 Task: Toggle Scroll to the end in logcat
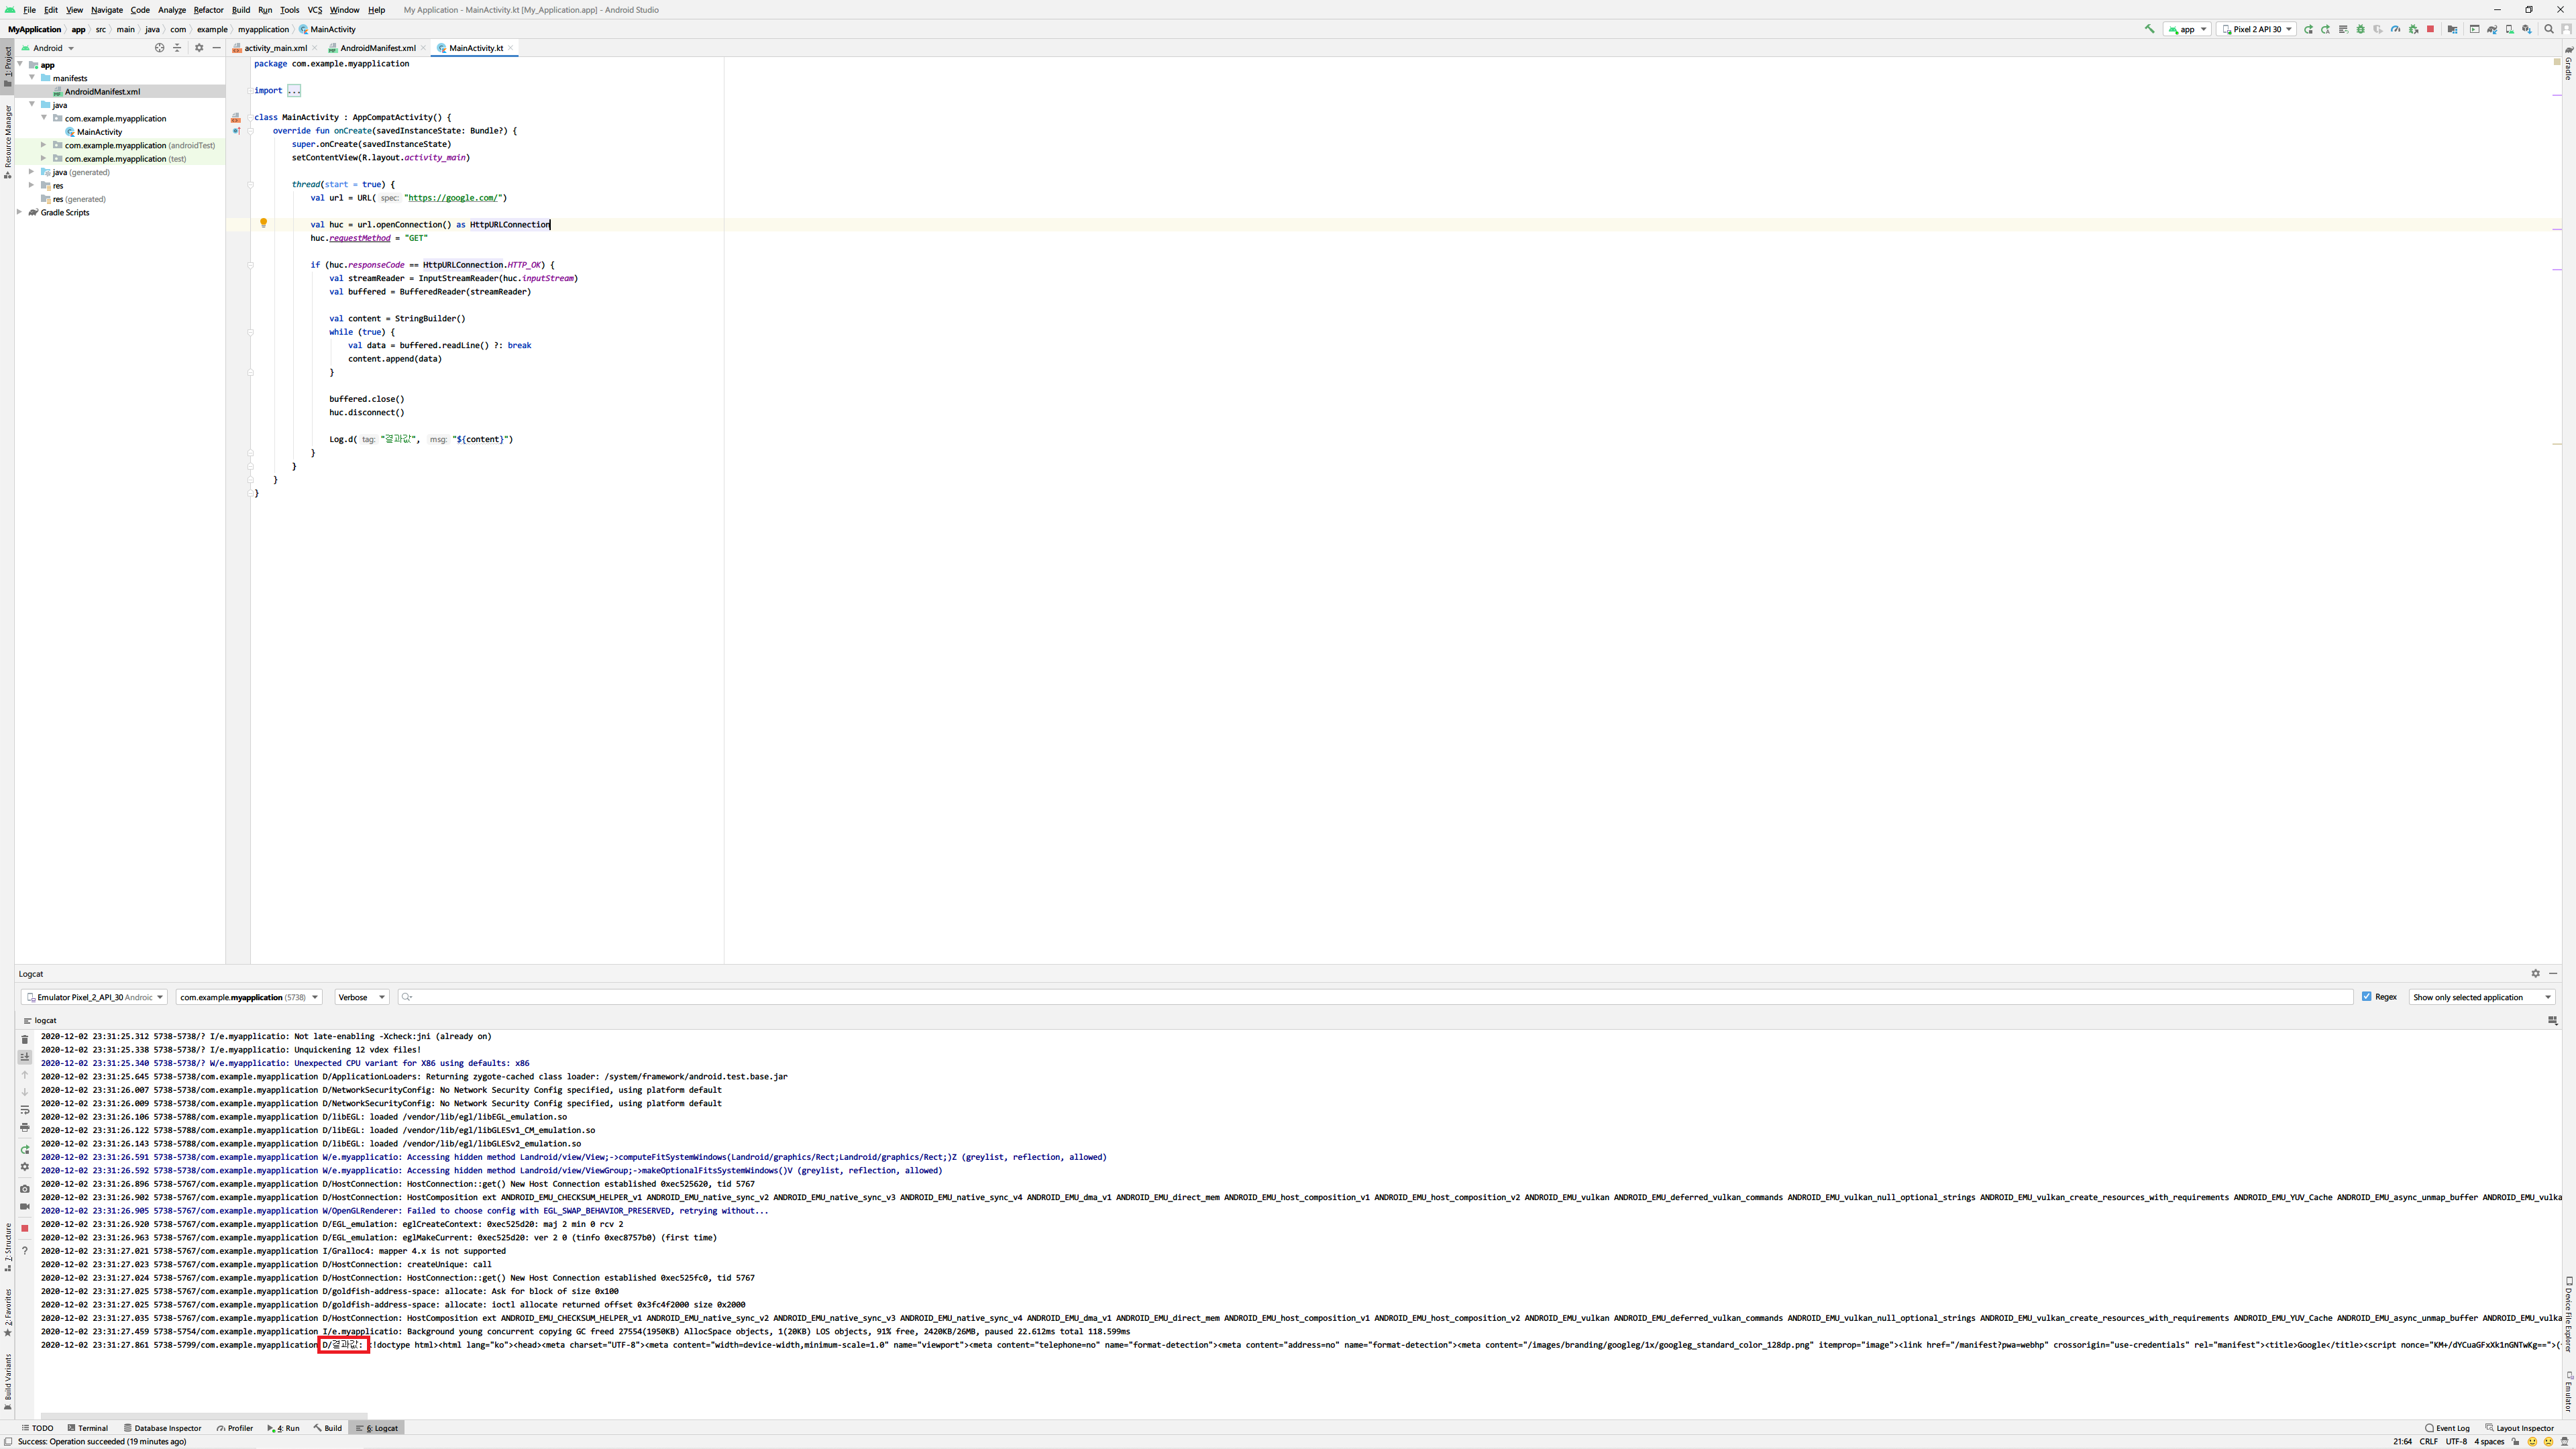(x=25, y=1057)
